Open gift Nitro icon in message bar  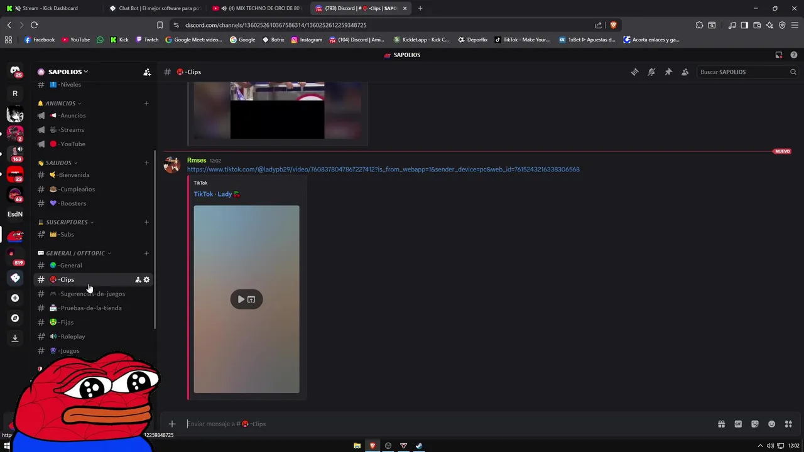(721, 424)
